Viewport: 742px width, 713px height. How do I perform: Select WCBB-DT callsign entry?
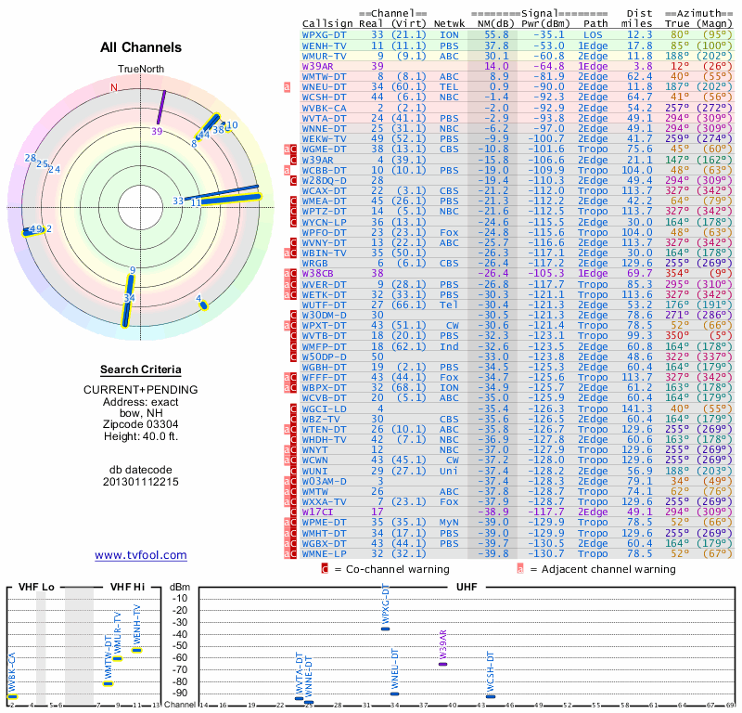[x=324, y=170]
